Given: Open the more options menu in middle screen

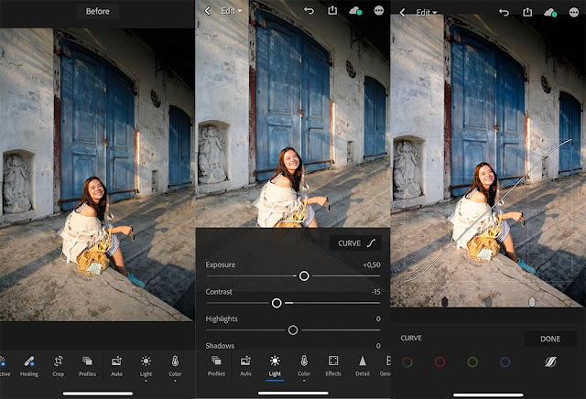Looking at the screenshot, I should 379,10.
